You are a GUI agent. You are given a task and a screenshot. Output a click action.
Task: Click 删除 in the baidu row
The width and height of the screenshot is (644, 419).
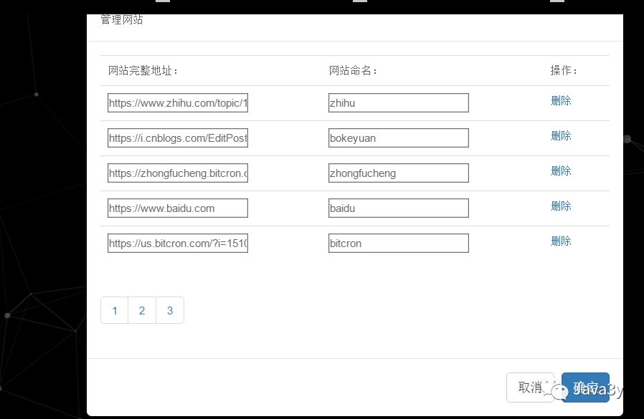[561, 206]
